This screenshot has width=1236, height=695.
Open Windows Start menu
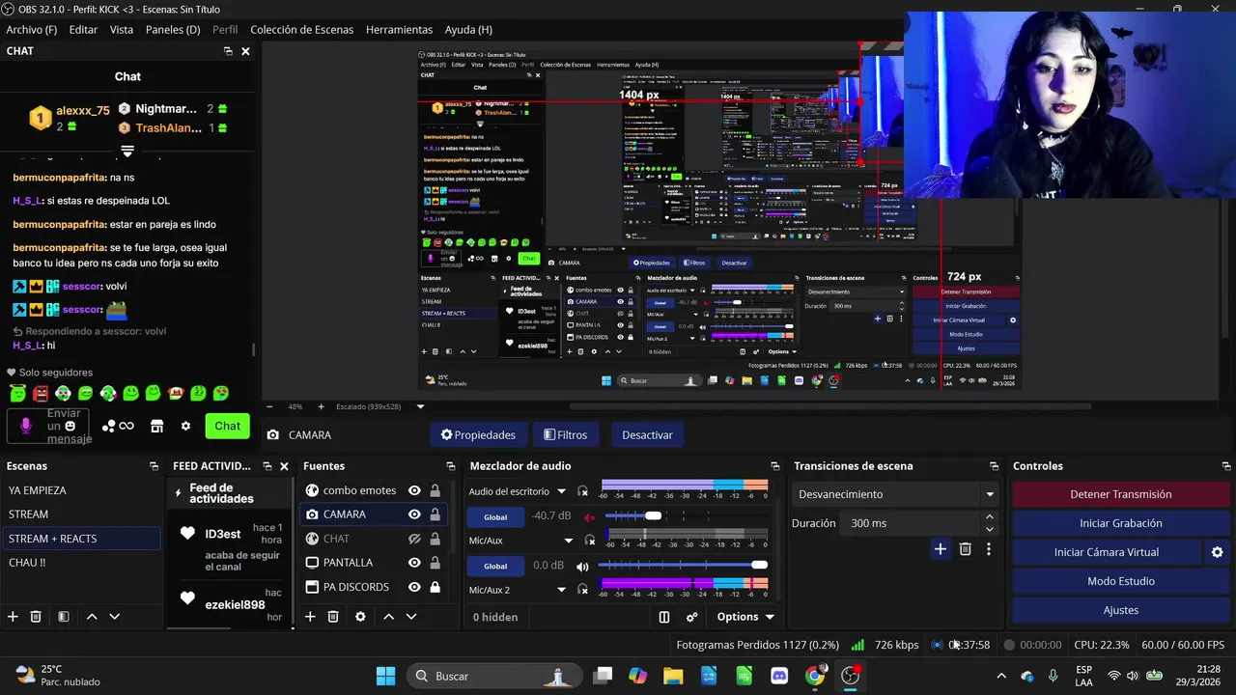coord(385,676)
